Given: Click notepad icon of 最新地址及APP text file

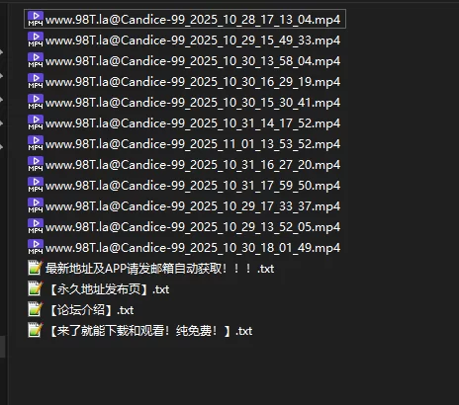Looking at the screenshot, I should pos(36,268).
